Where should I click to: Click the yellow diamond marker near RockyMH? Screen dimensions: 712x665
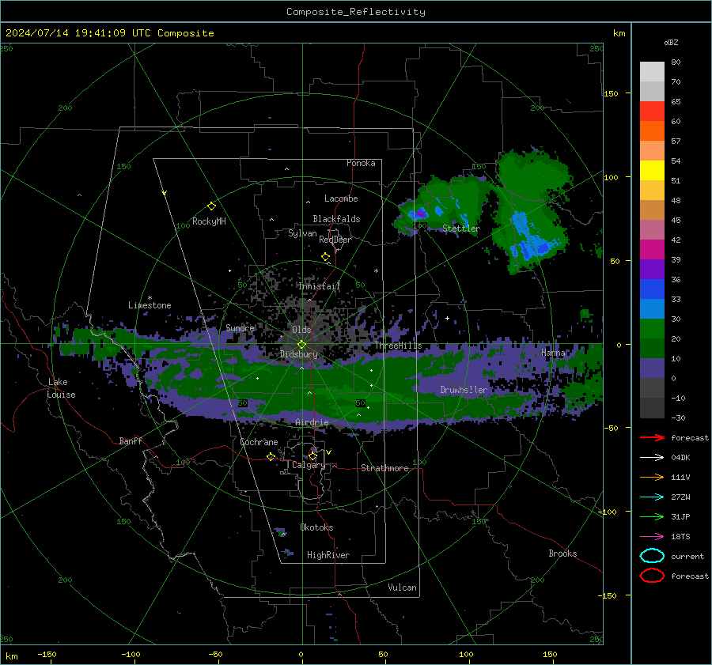211,206
